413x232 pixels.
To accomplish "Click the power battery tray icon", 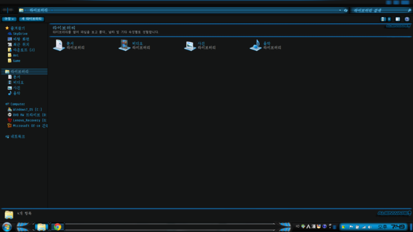I will click(357, 227).
